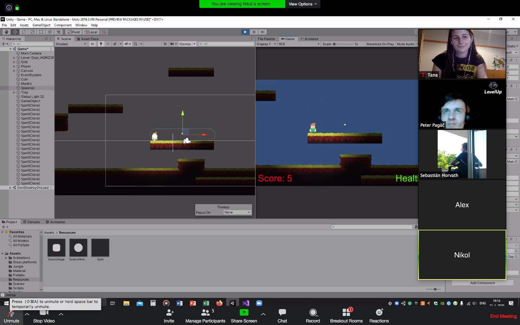Switch to the Console tab
The image size is (520, 325).
click(x=31, y=222)
